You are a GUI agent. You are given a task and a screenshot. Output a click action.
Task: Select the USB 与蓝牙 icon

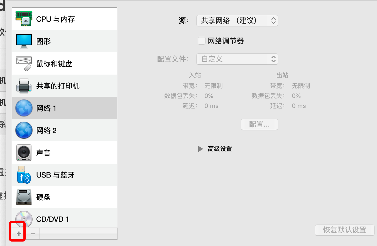24,174
